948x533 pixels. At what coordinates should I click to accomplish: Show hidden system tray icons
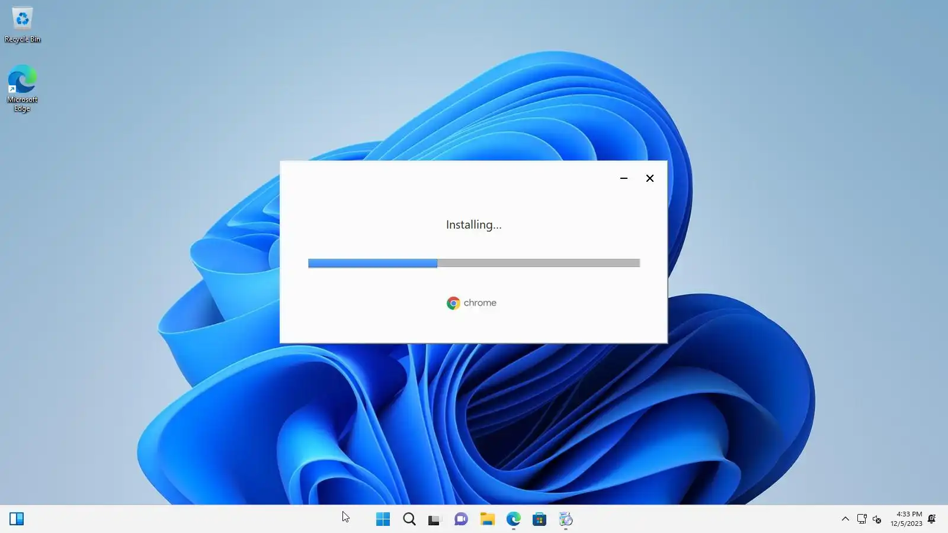click(845, 519)
